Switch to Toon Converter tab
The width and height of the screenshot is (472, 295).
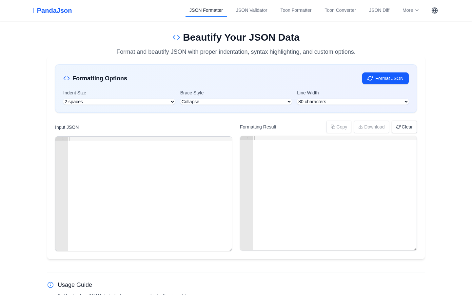point(340,10)
